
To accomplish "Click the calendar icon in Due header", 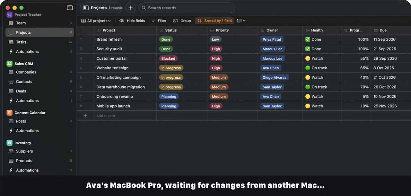I will pyautogui.click(x=376, y=30).
